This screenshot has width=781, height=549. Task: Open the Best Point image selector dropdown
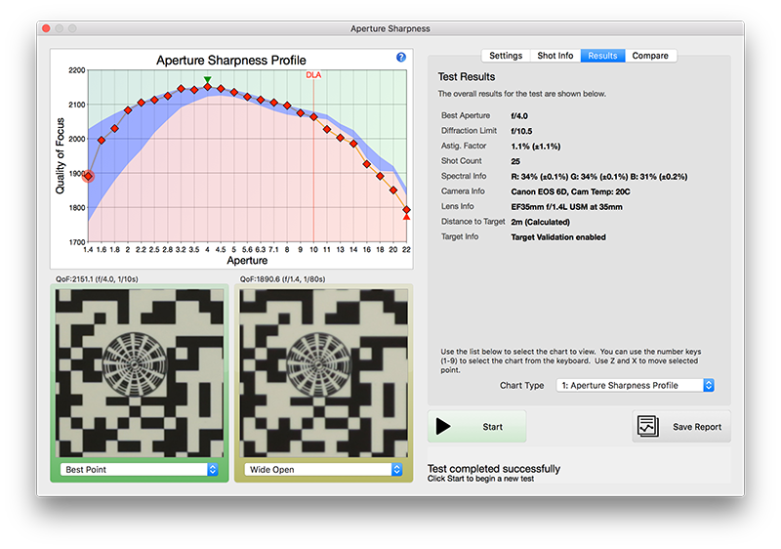click(139, 469)
